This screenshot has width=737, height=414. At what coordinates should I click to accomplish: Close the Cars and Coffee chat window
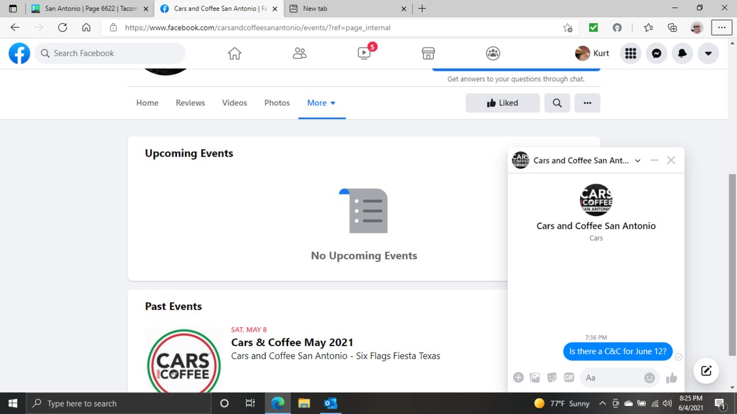[671, 161]
